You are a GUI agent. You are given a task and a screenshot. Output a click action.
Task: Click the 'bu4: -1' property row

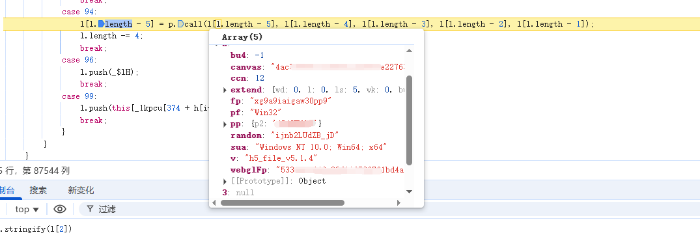coord(247,55)
